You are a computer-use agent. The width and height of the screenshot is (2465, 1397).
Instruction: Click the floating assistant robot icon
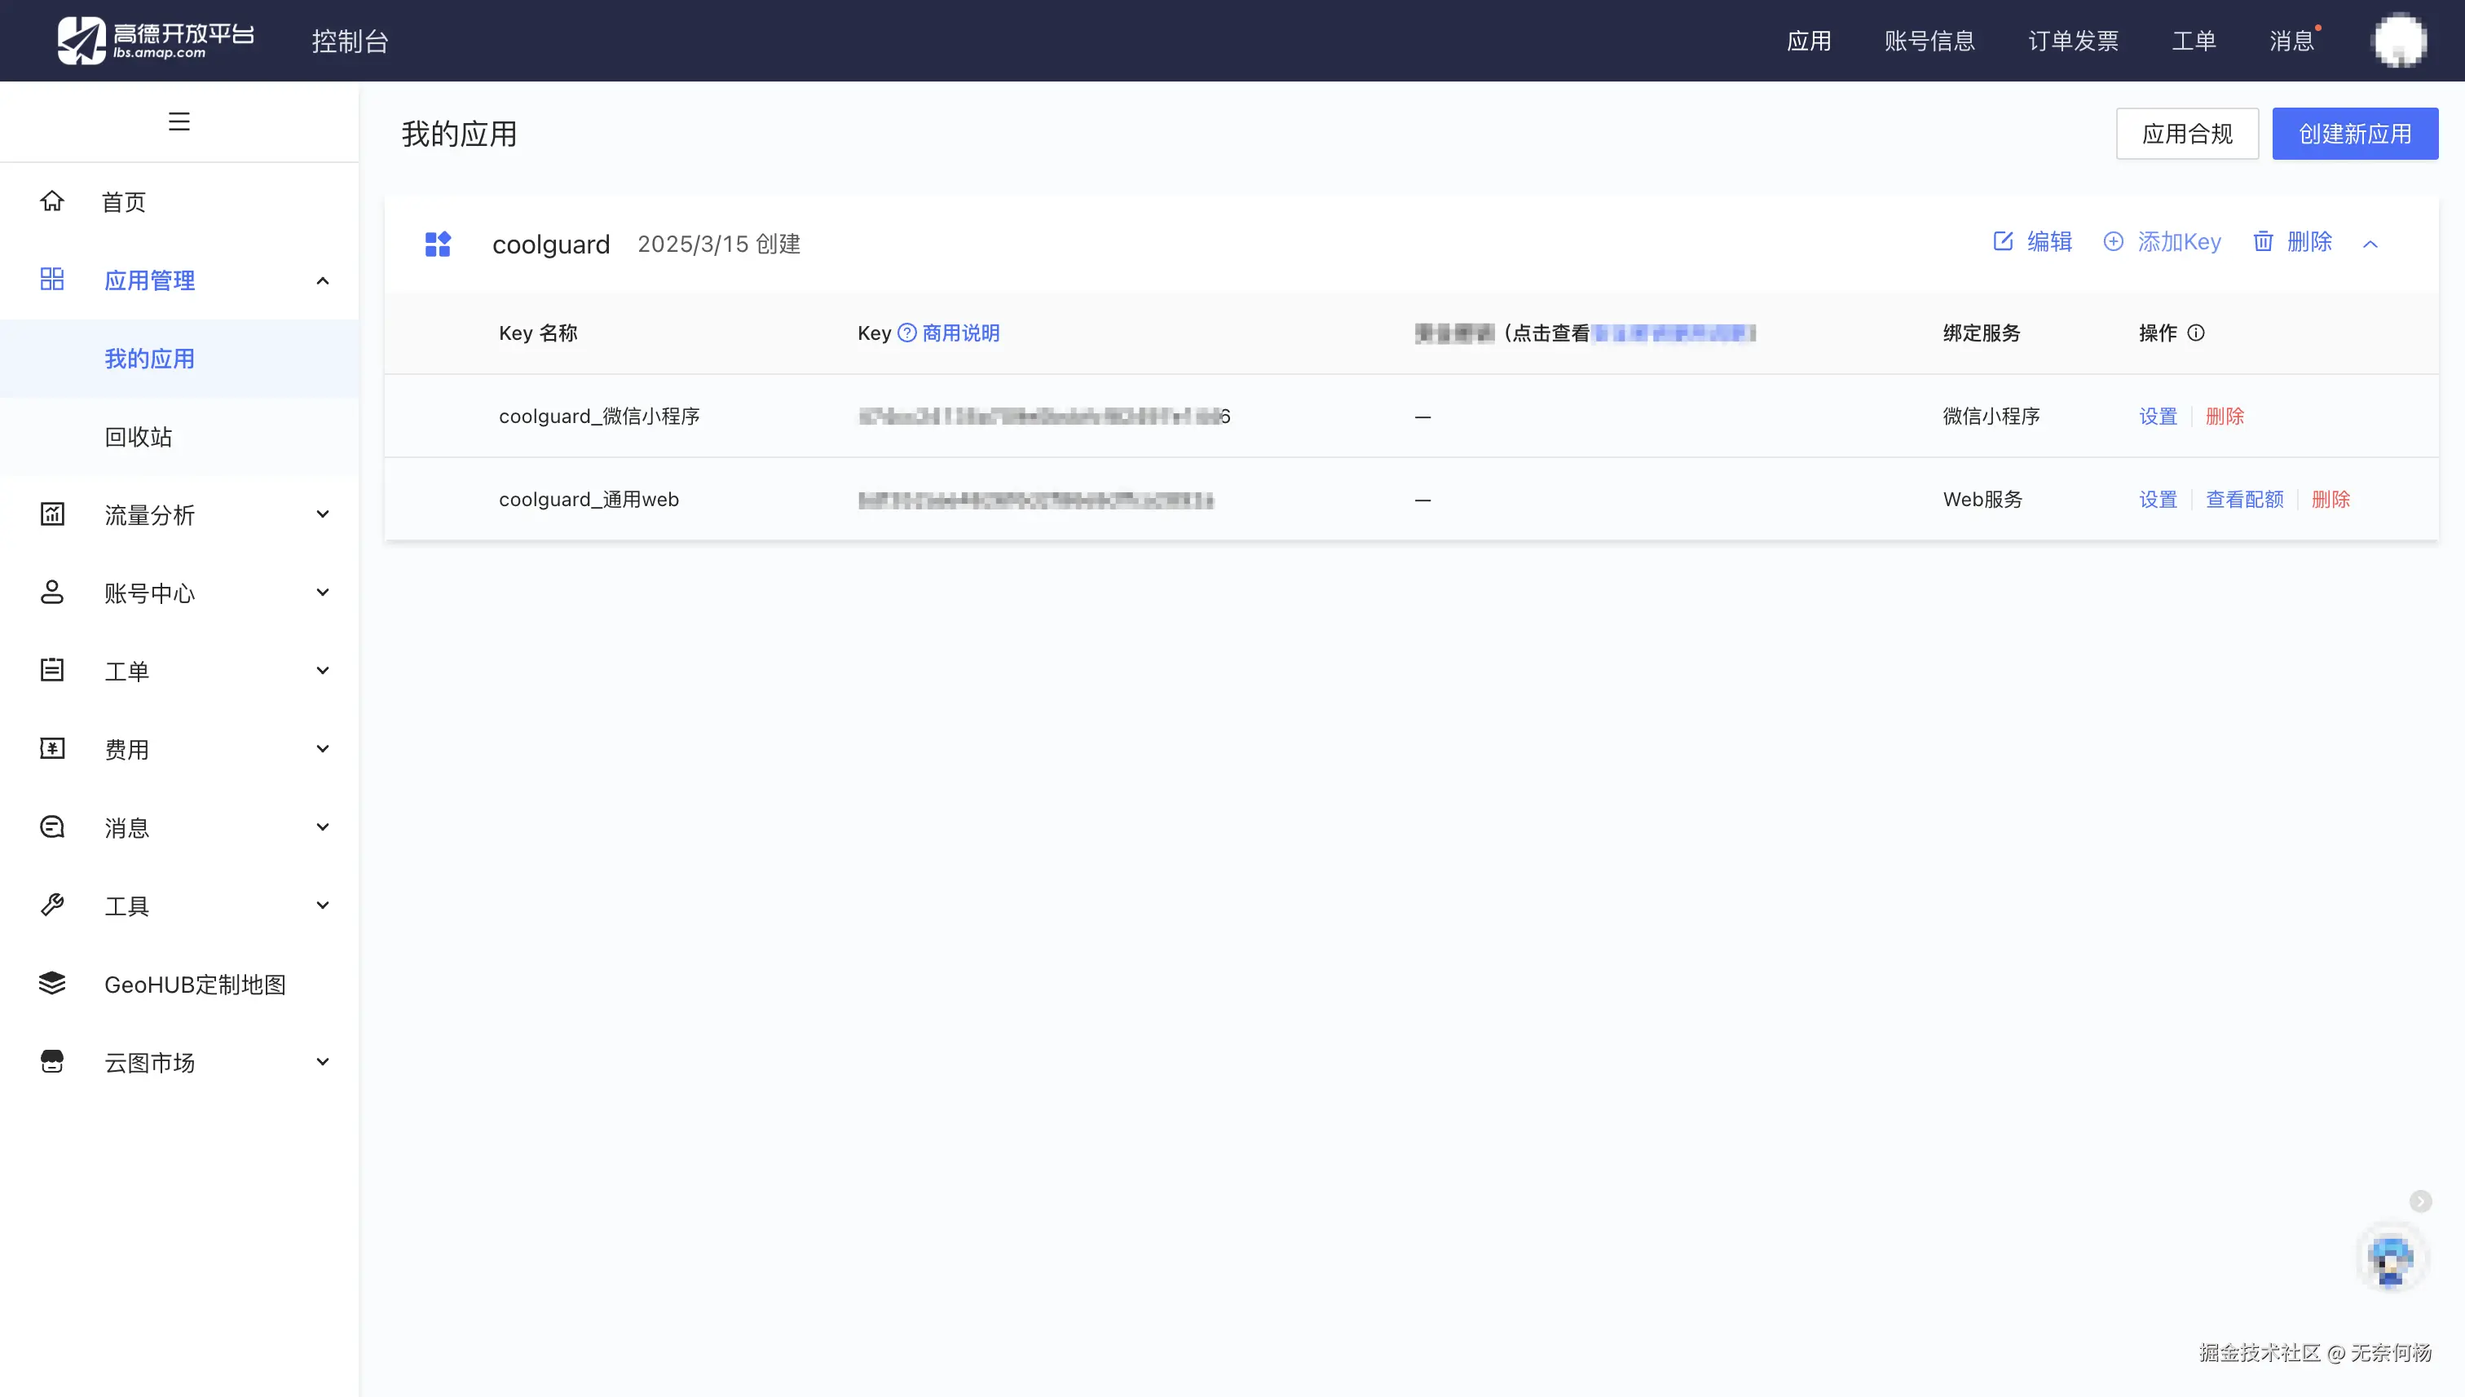tap(2390, 1260)
